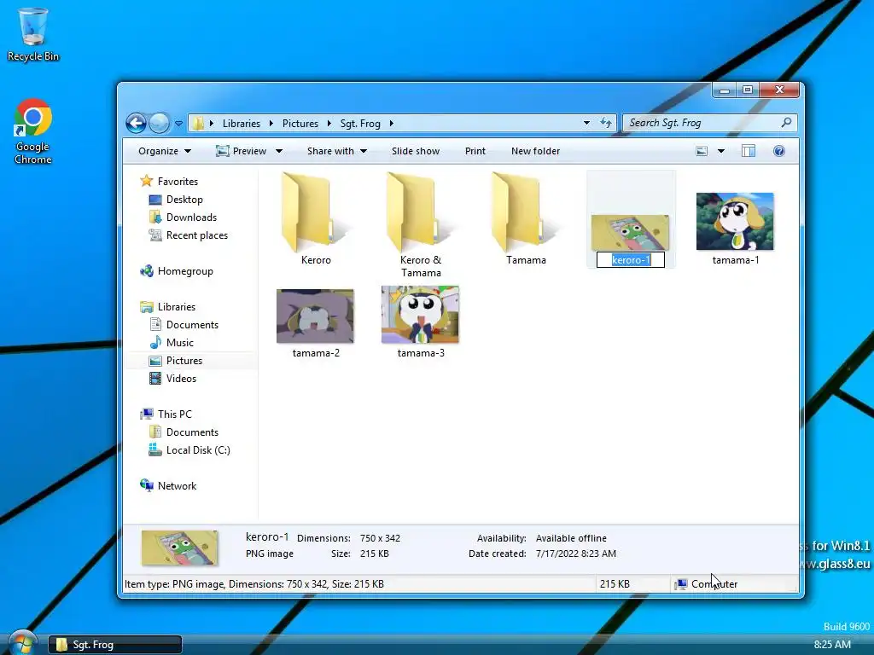Select the Tamama folder icon
Screen dimensions: 874x655
pyautogui.click(x=526, y=212)
